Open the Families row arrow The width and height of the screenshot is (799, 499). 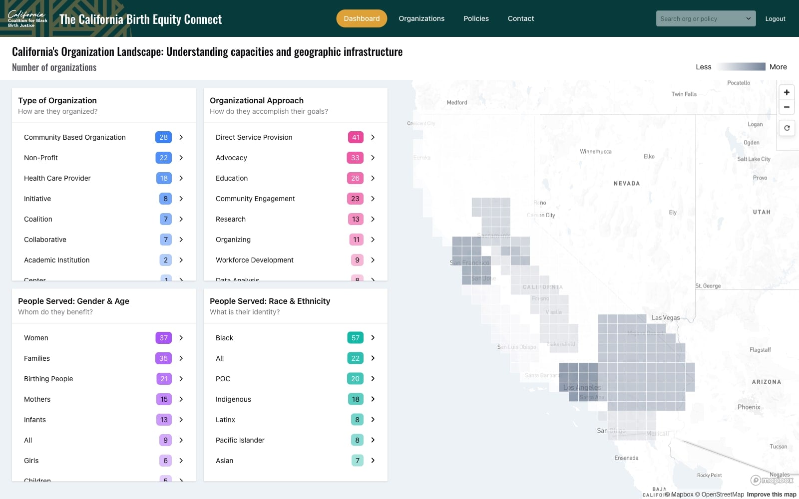click(x=181, y=358)
